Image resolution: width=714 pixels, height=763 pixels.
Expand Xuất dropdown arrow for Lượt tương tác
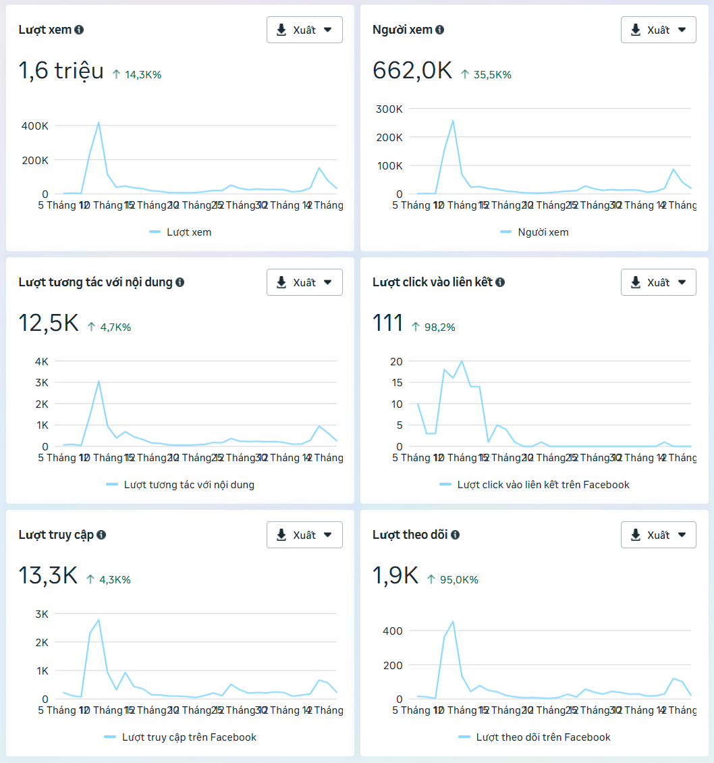(x=328, y=282)
